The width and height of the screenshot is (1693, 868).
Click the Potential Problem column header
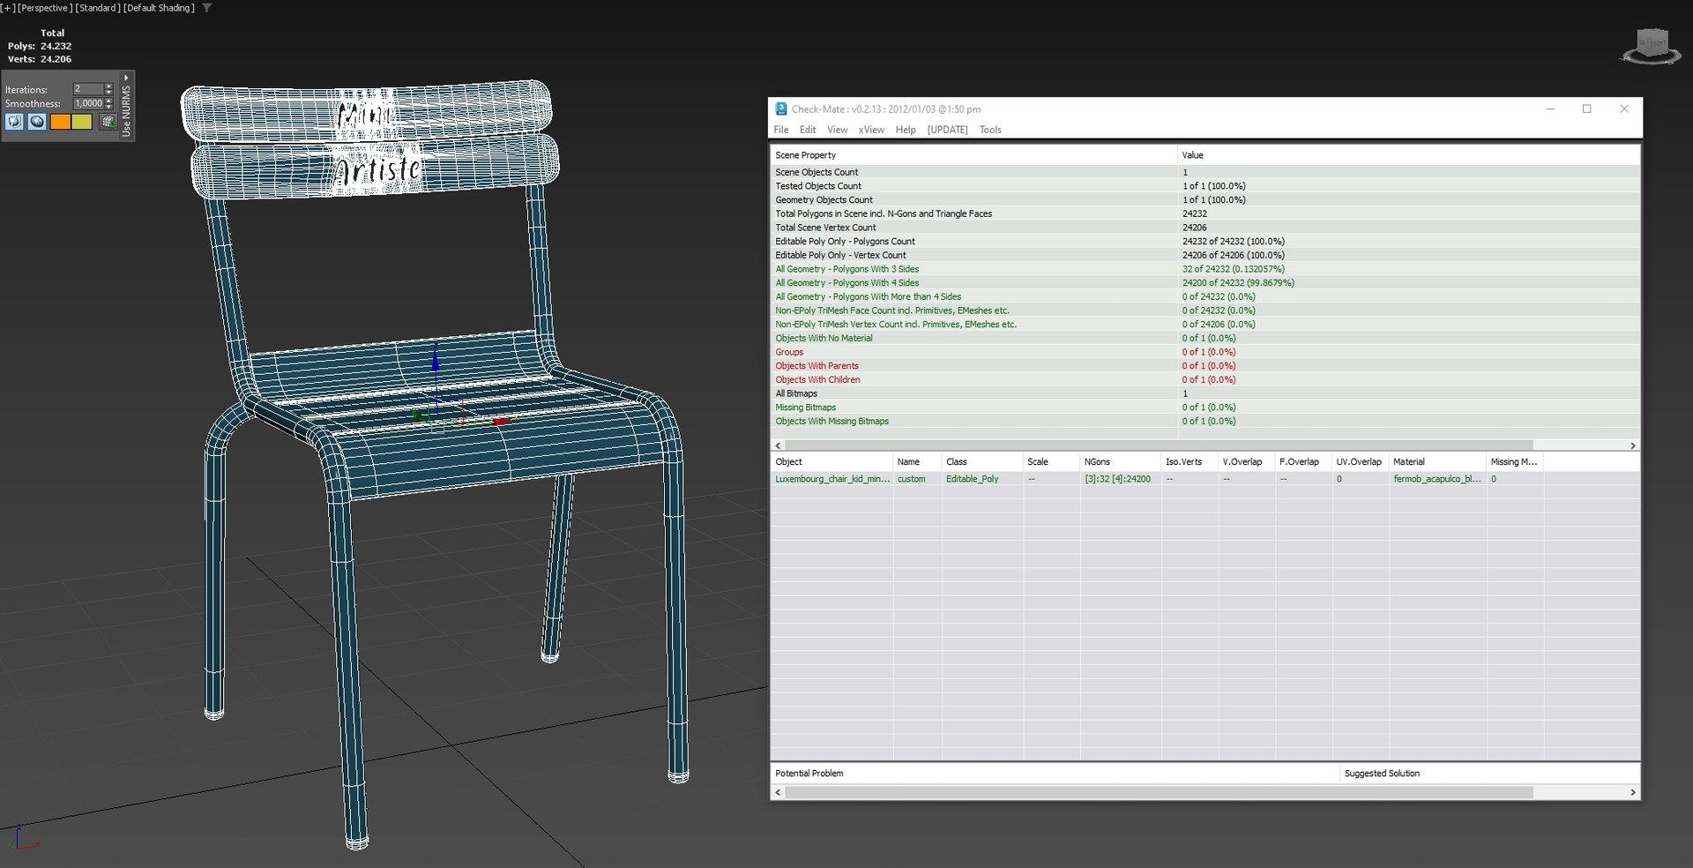click(x=1055, y=774)
